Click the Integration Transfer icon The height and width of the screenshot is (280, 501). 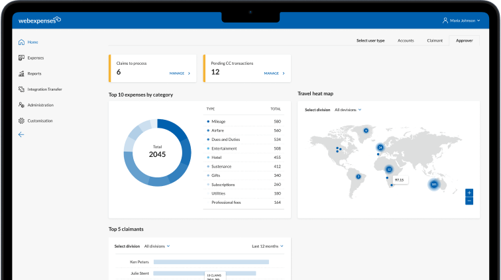tap(21, 89)
